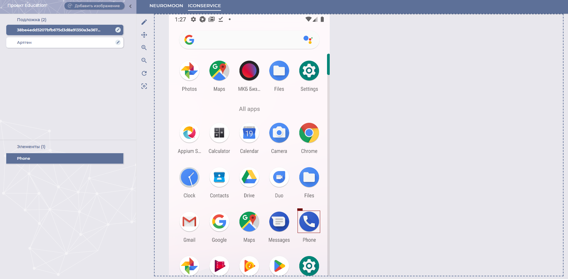Open the Settings app in suggested row

(x=309, y=71)
